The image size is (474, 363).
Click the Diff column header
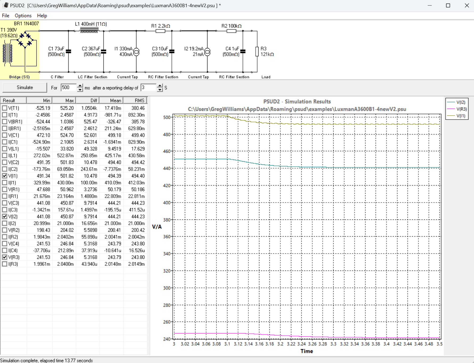88,100
